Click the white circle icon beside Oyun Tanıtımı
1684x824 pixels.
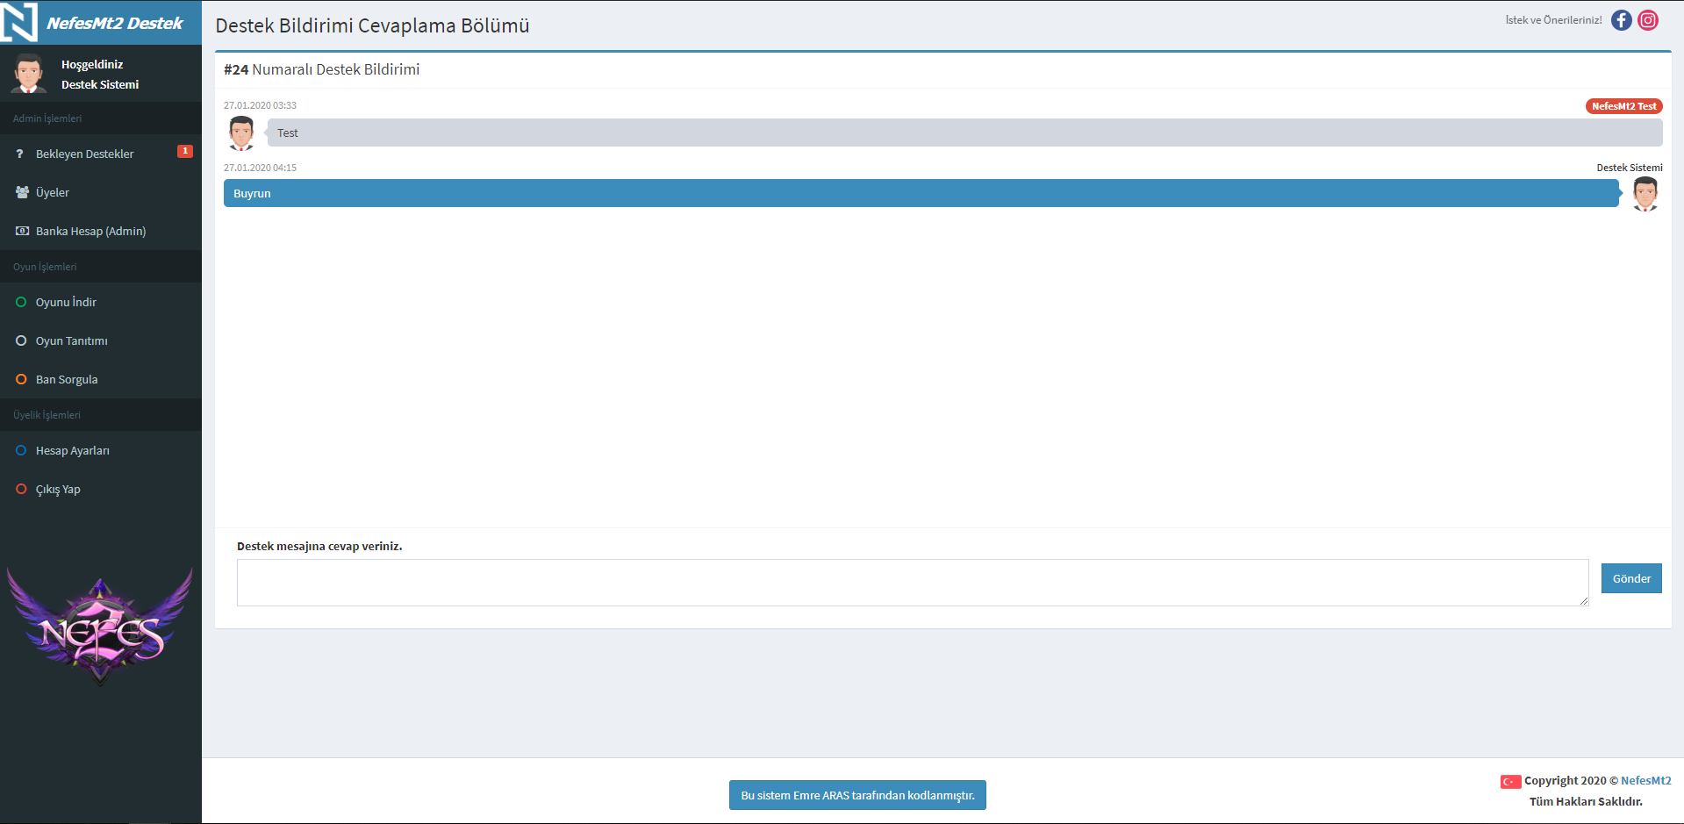21,340
